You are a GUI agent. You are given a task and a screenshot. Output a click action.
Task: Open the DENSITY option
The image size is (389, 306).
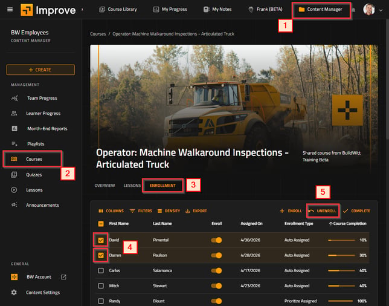point(169,211)
